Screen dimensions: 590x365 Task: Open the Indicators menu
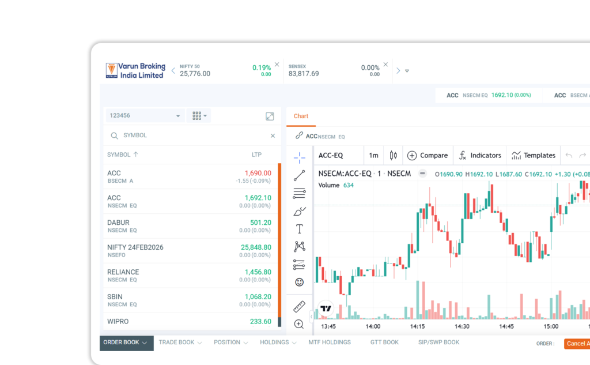pos(479,155)
